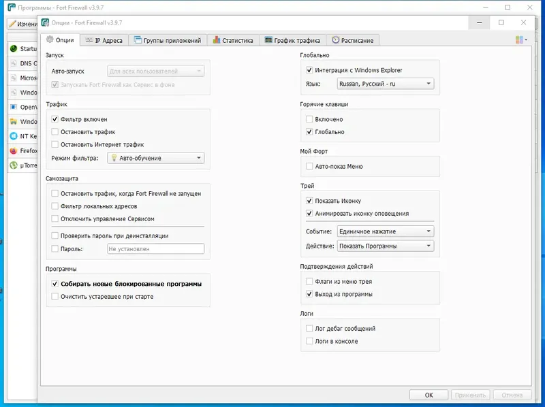Switch to Группы приложений tab
This screenshot has height=407, width=545.
pyautogui.click(x=168, y=40)
